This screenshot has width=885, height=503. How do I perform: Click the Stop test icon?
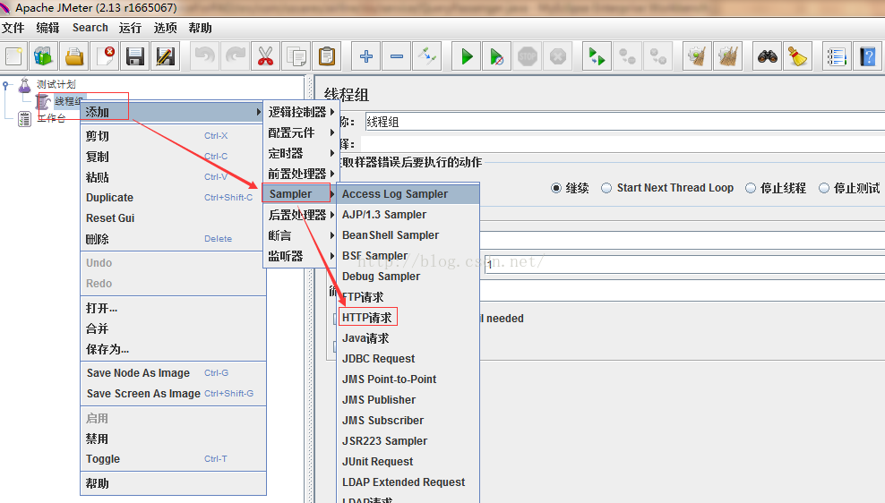coord(528,56)
